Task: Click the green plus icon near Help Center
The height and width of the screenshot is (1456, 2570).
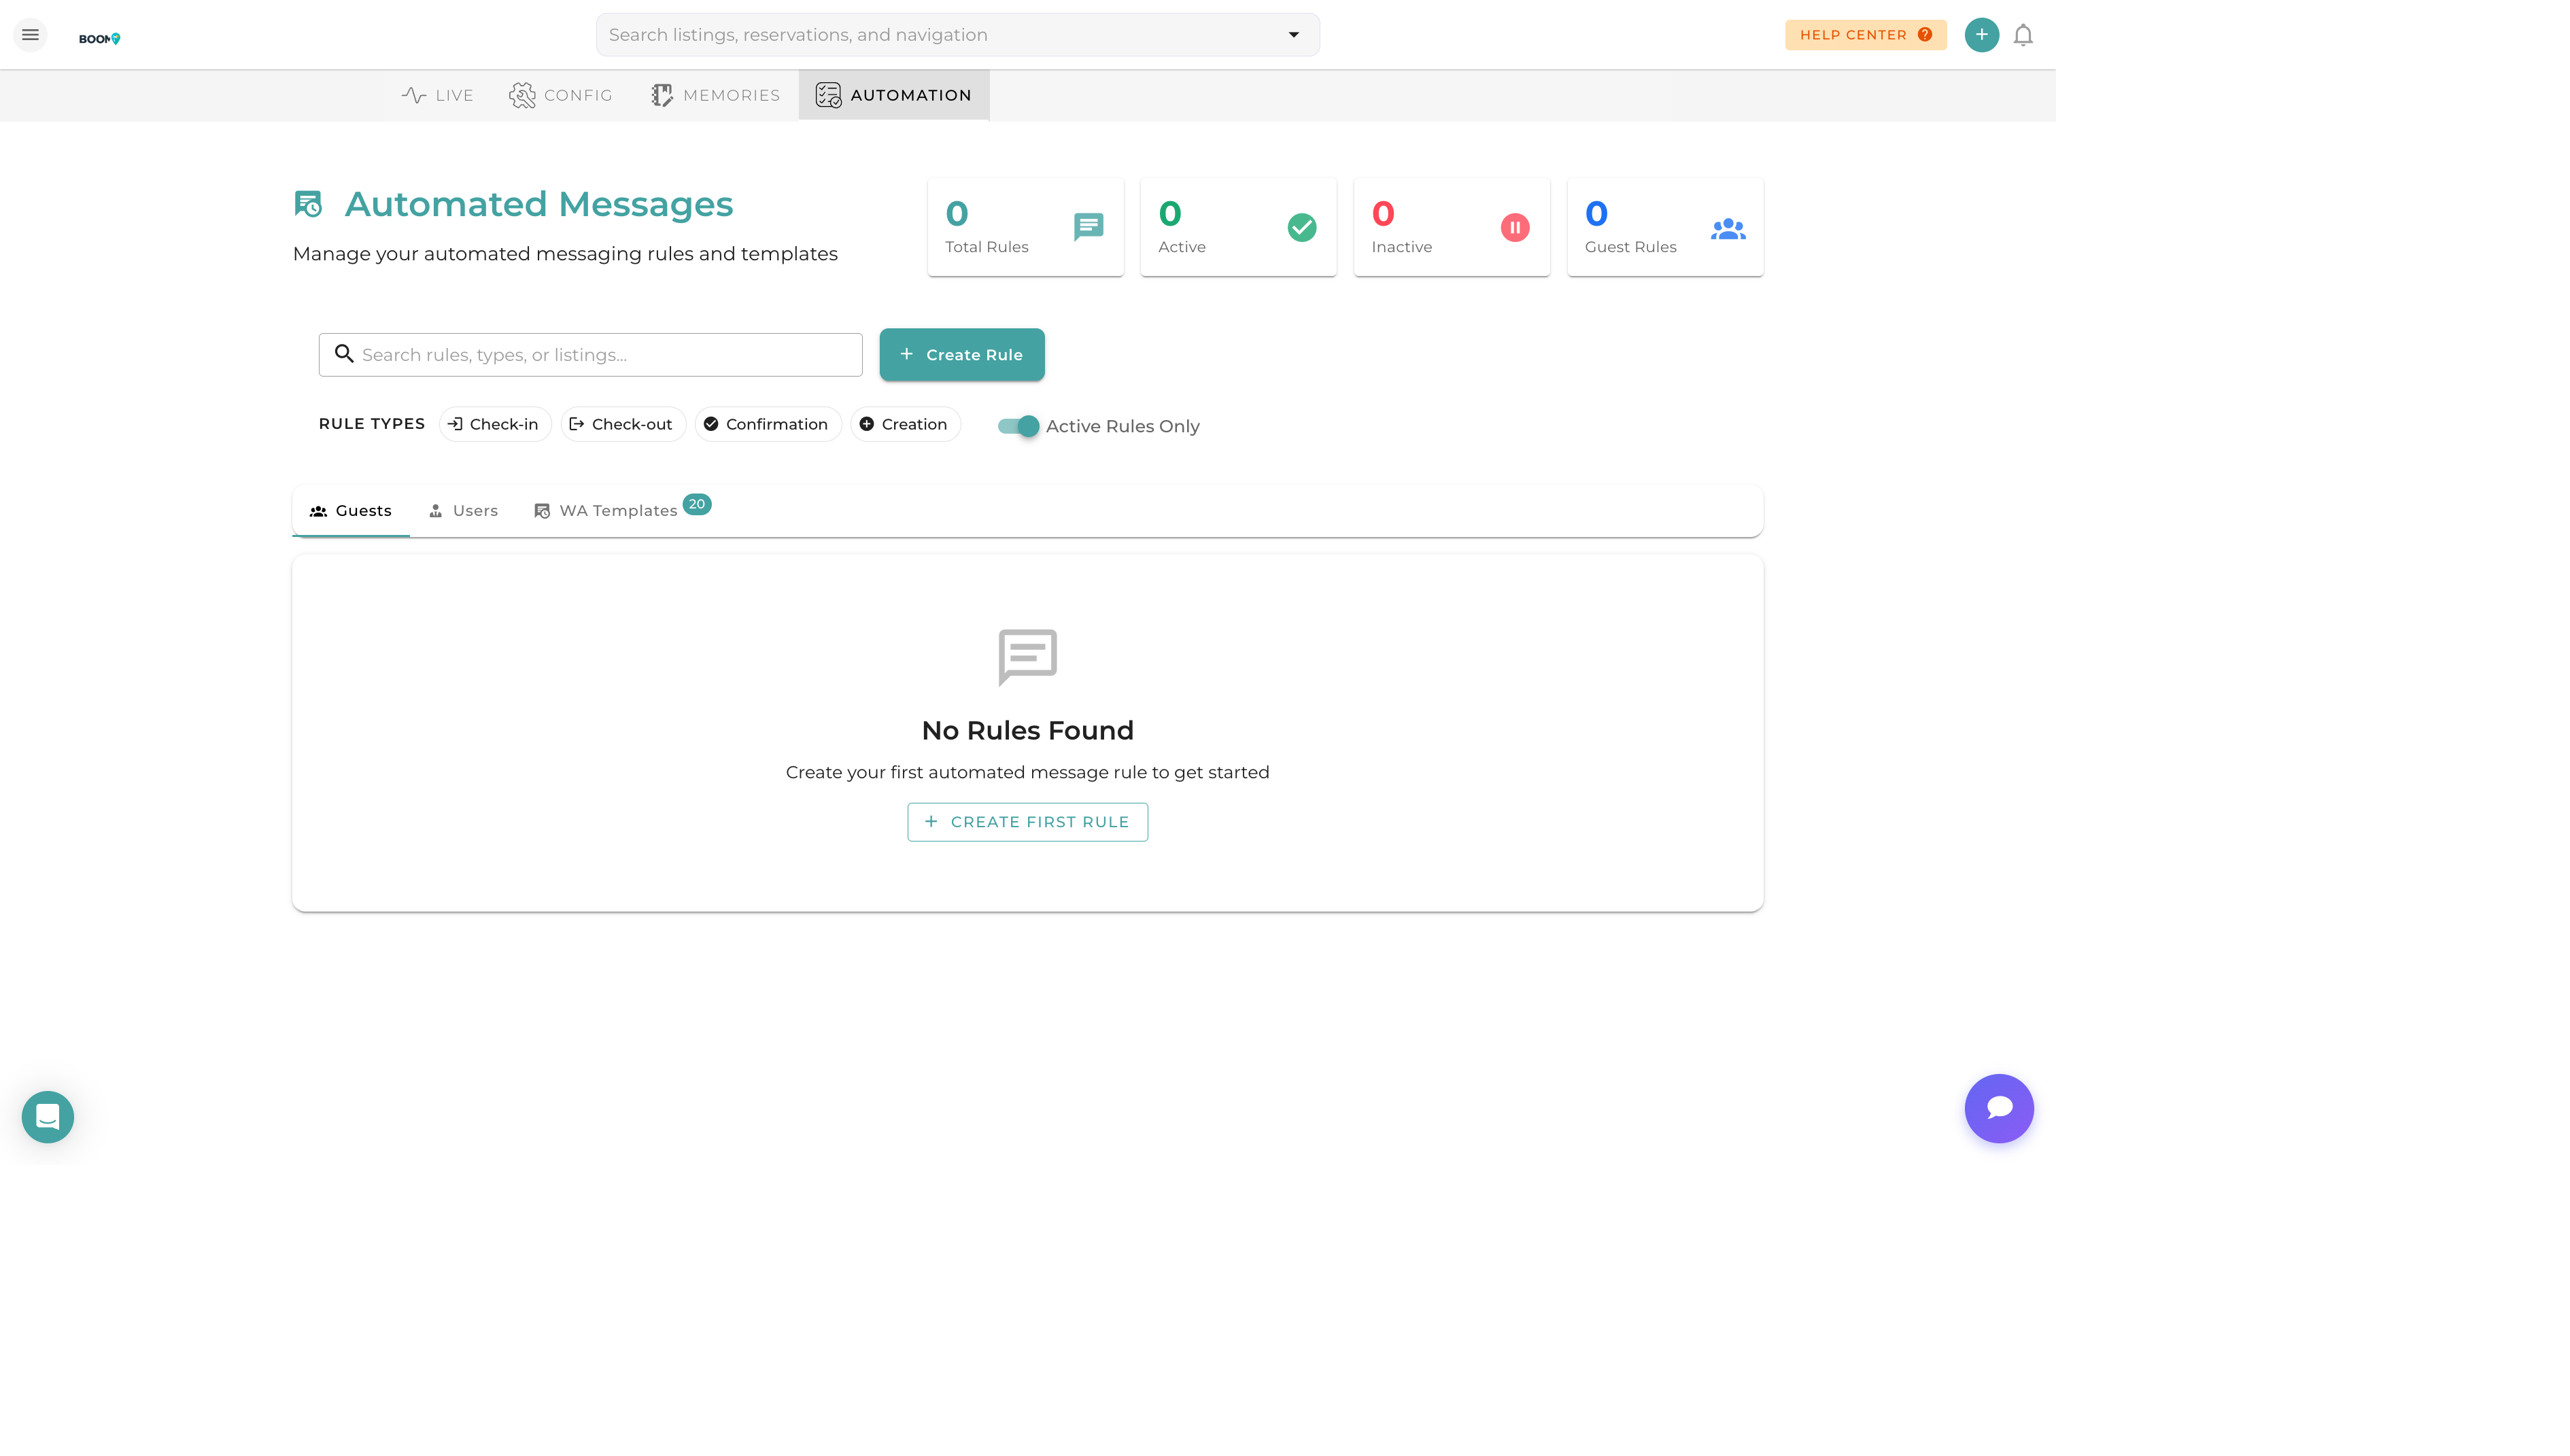Action: 1981,34
